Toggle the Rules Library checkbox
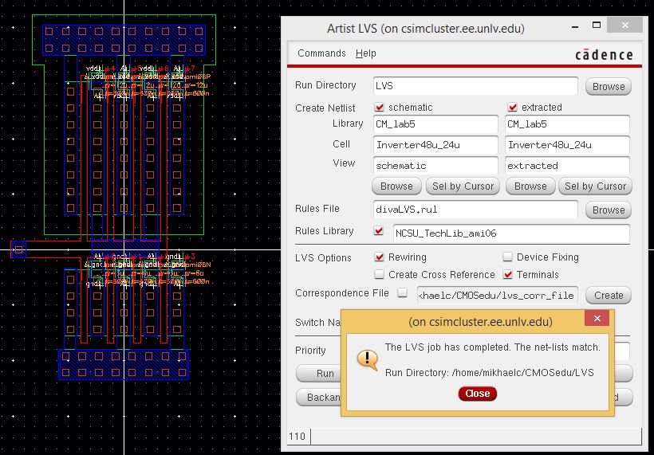The width and height of the screenshot is (654, 455). point(380,232)
